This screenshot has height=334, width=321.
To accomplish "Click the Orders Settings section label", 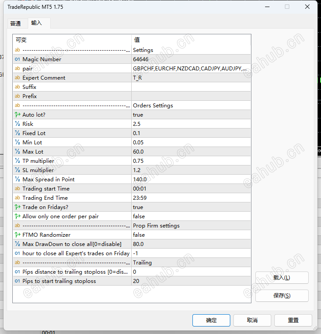I will tap(153, 106).
